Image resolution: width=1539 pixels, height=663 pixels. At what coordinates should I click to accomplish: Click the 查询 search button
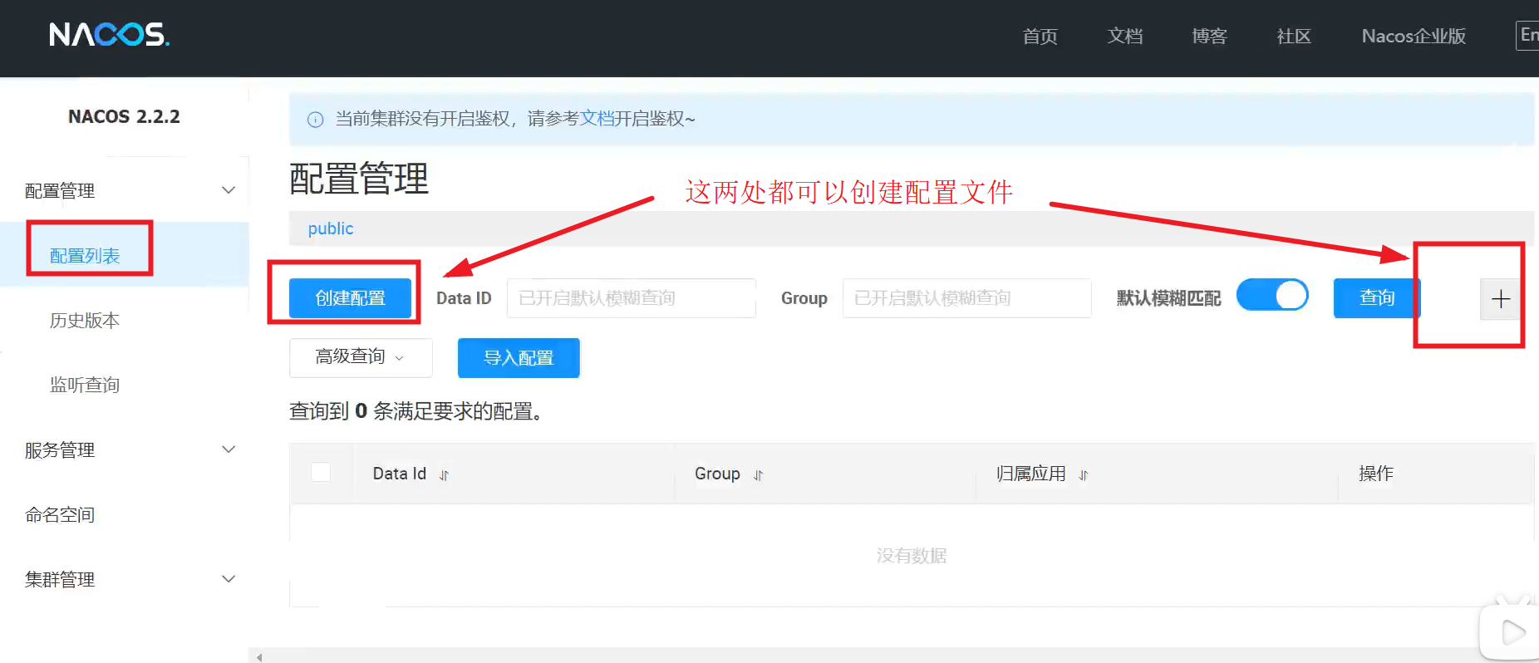1377,298
